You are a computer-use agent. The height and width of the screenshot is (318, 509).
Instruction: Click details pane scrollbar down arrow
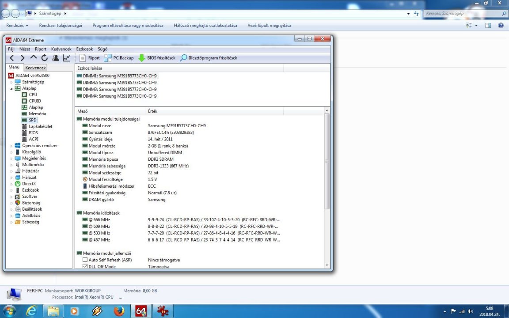click(327, 265)
